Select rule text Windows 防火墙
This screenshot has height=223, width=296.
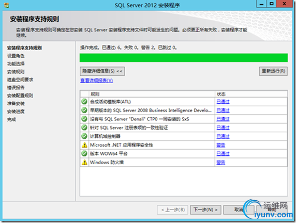point(107,163)
